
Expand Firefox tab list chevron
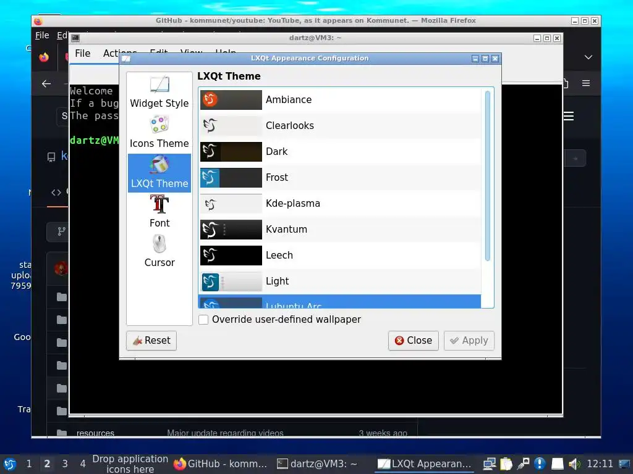coord(588,57)
